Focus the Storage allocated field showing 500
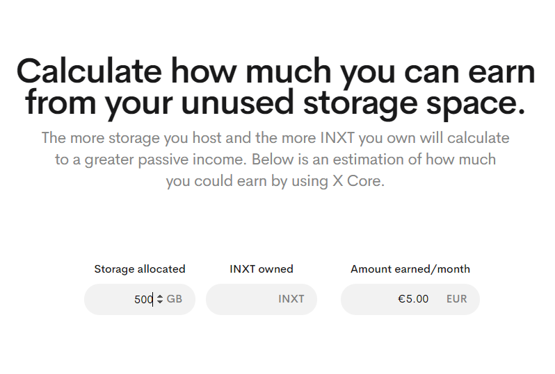This screenshot has height=374, width=555. [x=140, y=299]
